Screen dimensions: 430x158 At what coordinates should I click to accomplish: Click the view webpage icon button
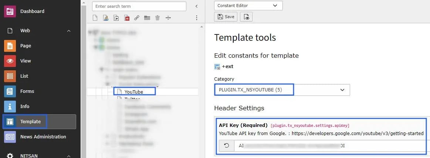point(246,17)
